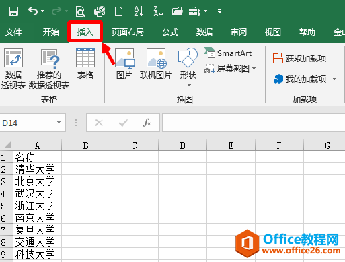Image resolution: width=345 pixels, height=262 pixels.
Task: Select column C header
Action: (134, 145)
